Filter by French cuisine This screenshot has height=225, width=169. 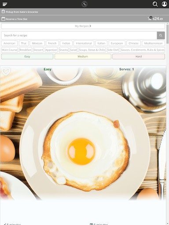[52, 44]
